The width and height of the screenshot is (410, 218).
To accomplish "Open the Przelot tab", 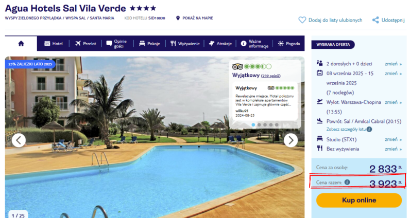I will point(86,44).
